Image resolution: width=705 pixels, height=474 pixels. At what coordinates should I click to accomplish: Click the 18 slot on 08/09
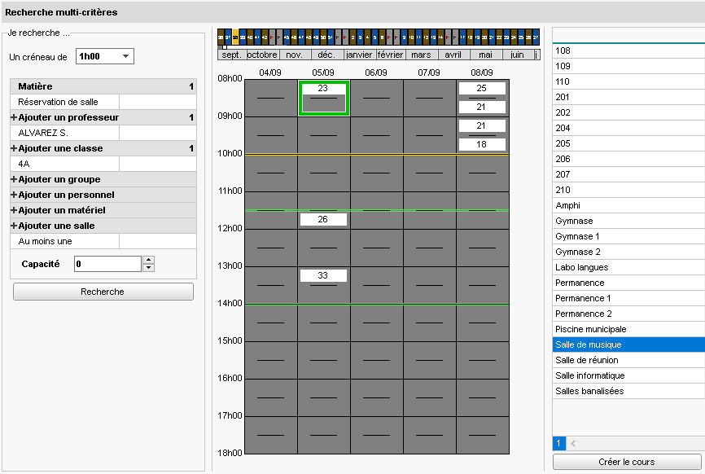[482, 144]
